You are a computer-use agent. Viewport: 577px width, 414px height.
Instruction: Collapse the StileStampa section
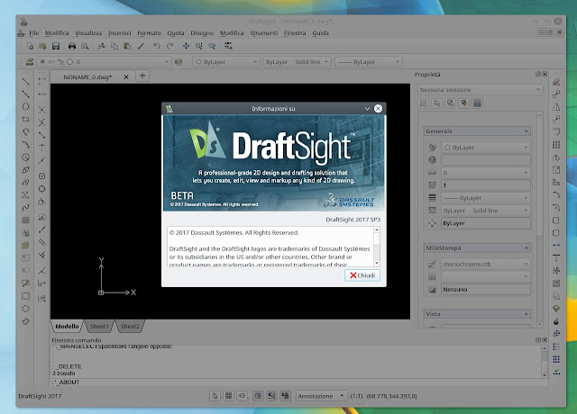tap(526, 248)
